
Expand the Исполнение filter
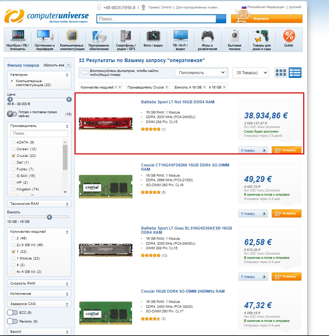point(39,294)
